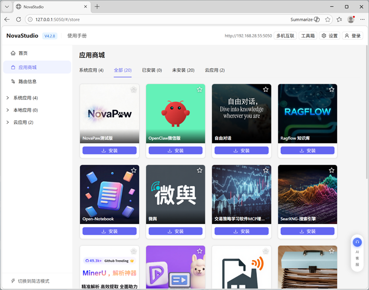This screenshot has height=290, width=369.
Task: Show the 未安装 (20) tab
Action: pos(183,71)
